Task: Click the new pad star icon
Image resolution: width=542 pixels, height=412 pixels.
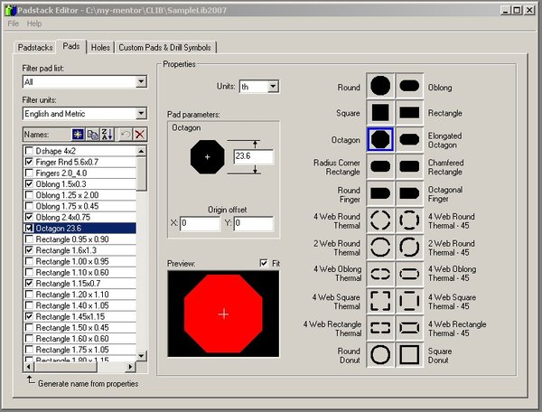Action: tap(78, 134)
